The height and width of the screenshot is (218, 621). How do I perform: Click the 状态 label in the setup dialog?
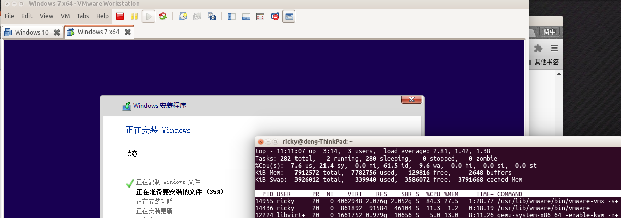tap(131, 153)
